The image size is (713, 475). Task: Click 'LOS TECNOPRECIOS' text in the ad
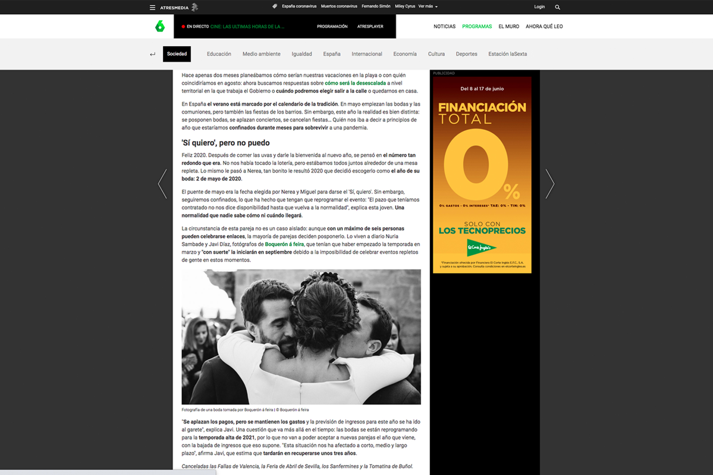(482, 231)
